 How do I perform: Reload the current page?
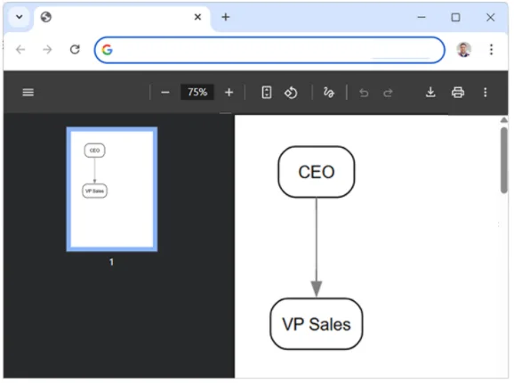[75, 50]
